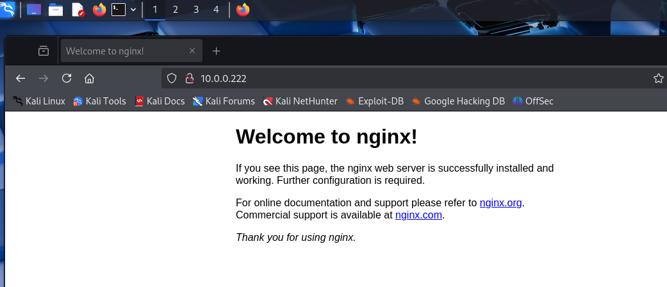Open the Kali Forums bookmark
Screen dimensions: 667x287
(224, 101)
